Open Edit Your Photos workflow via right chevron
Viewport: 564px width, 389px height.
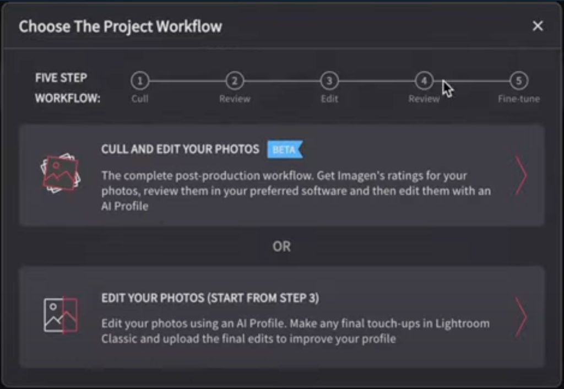(x=522, y=317)
